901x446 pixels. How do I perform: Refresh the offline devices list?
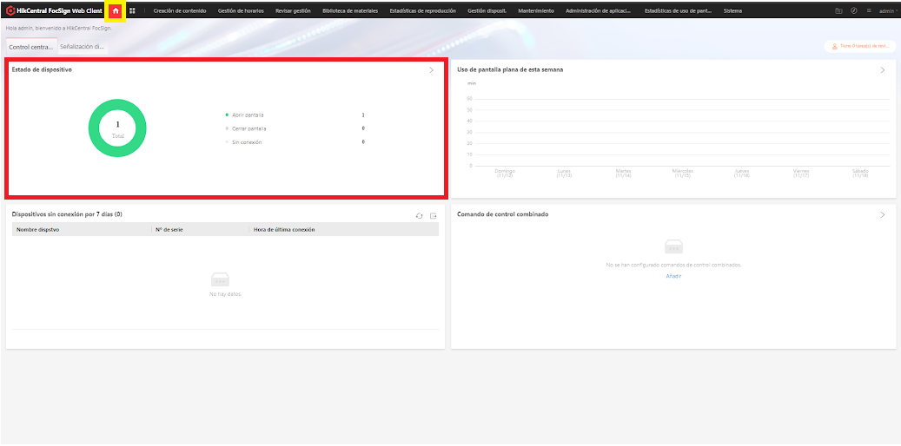[420, 216]
